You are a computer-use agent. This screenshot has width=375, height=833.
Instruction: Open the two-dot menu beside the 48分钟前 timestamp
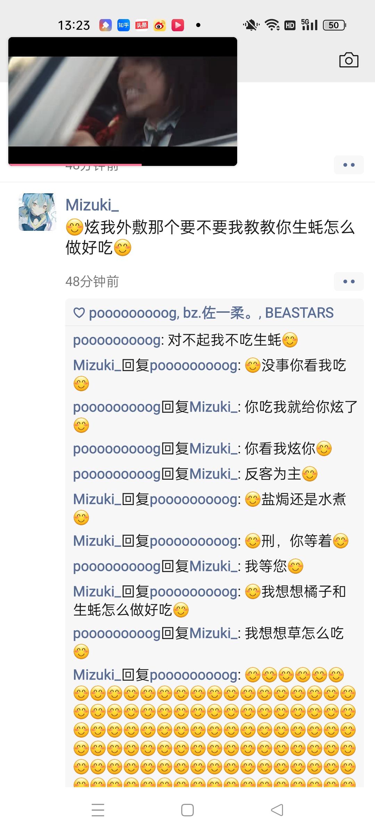point(349,281)
